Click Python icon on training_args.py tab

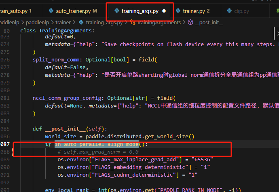click(x=116, y=11)
